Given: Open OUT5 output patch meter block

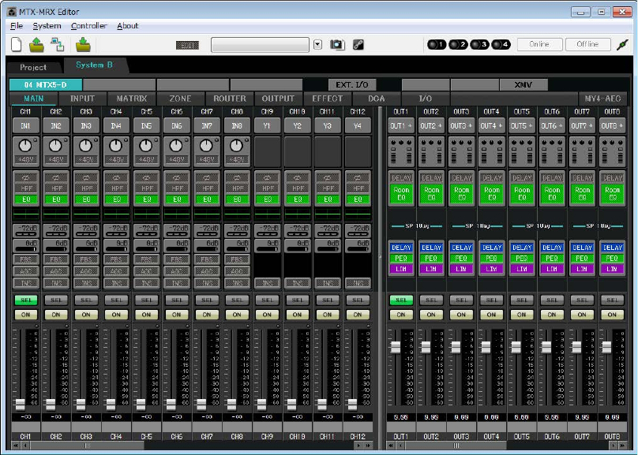Looking at the screenshot, I should point(522,152).
